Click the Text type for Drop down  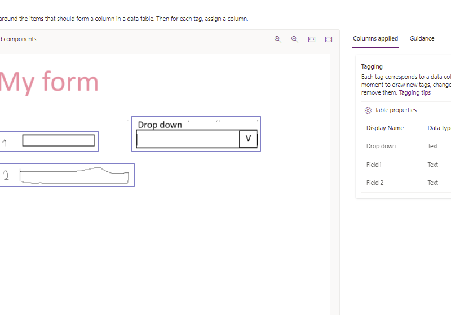pyautogui.click(x=432, y=146)
